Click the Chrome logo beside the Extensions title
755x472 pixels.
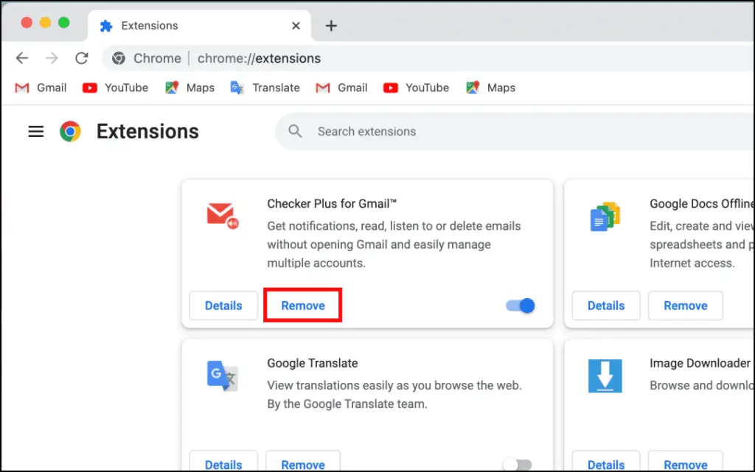[x=70, y=131]
